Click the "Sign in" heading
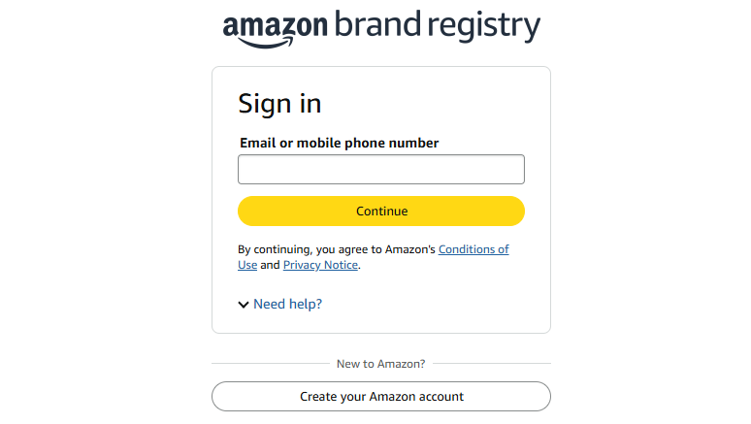 pos(279,104)
